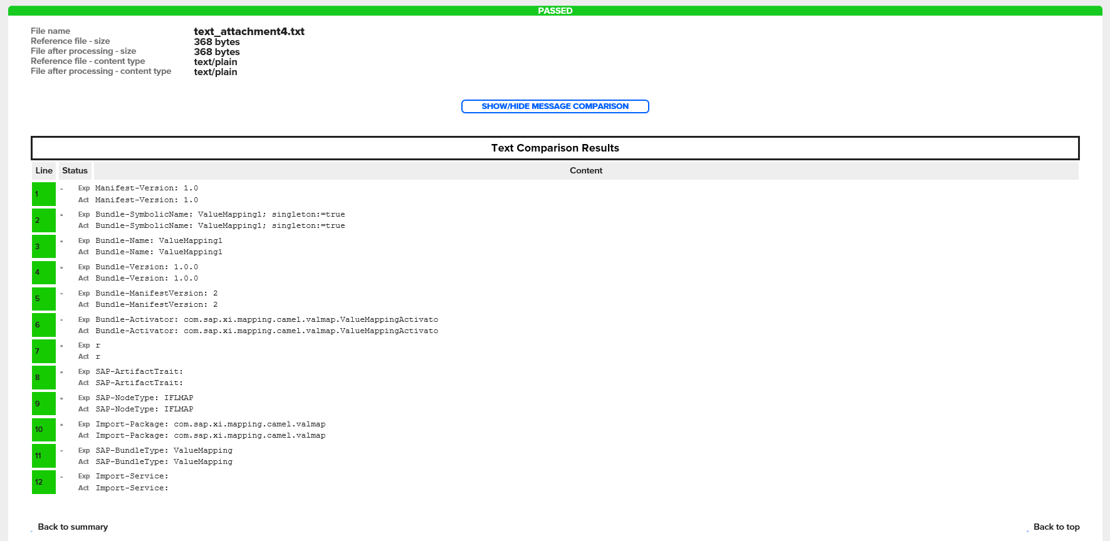Select green line number 3 cell

(x=44, y=246)
